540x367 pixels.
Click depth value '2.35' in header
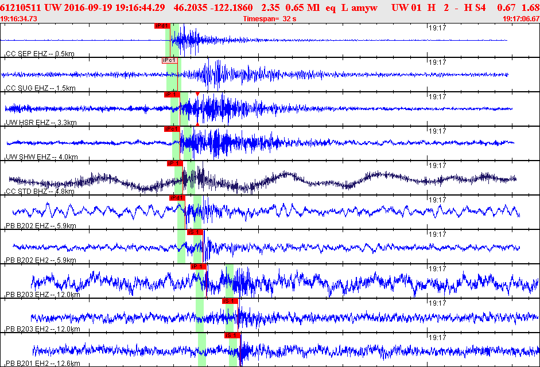[270, 7]
